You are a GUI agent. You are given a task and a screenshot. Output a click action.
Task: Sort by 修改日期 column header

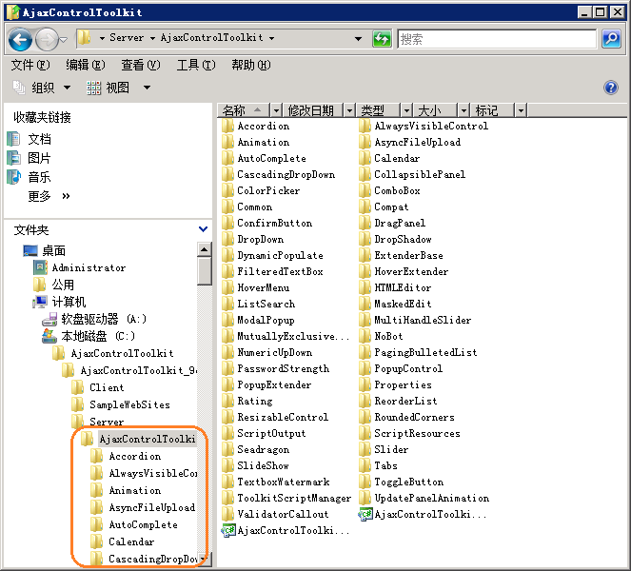[x=313, y=109]
